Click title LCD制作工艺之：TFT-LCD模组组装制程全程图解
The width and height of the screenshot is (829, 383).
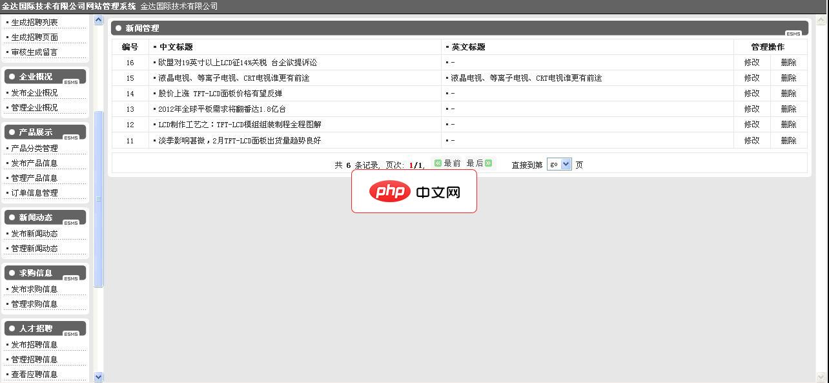240,125
